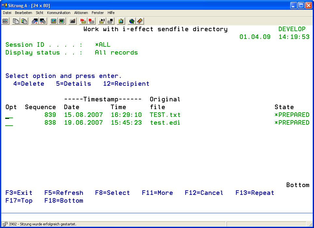Click the F3=Exit function key label
This screenshot has width=314, height=228.
coord(19,193)
